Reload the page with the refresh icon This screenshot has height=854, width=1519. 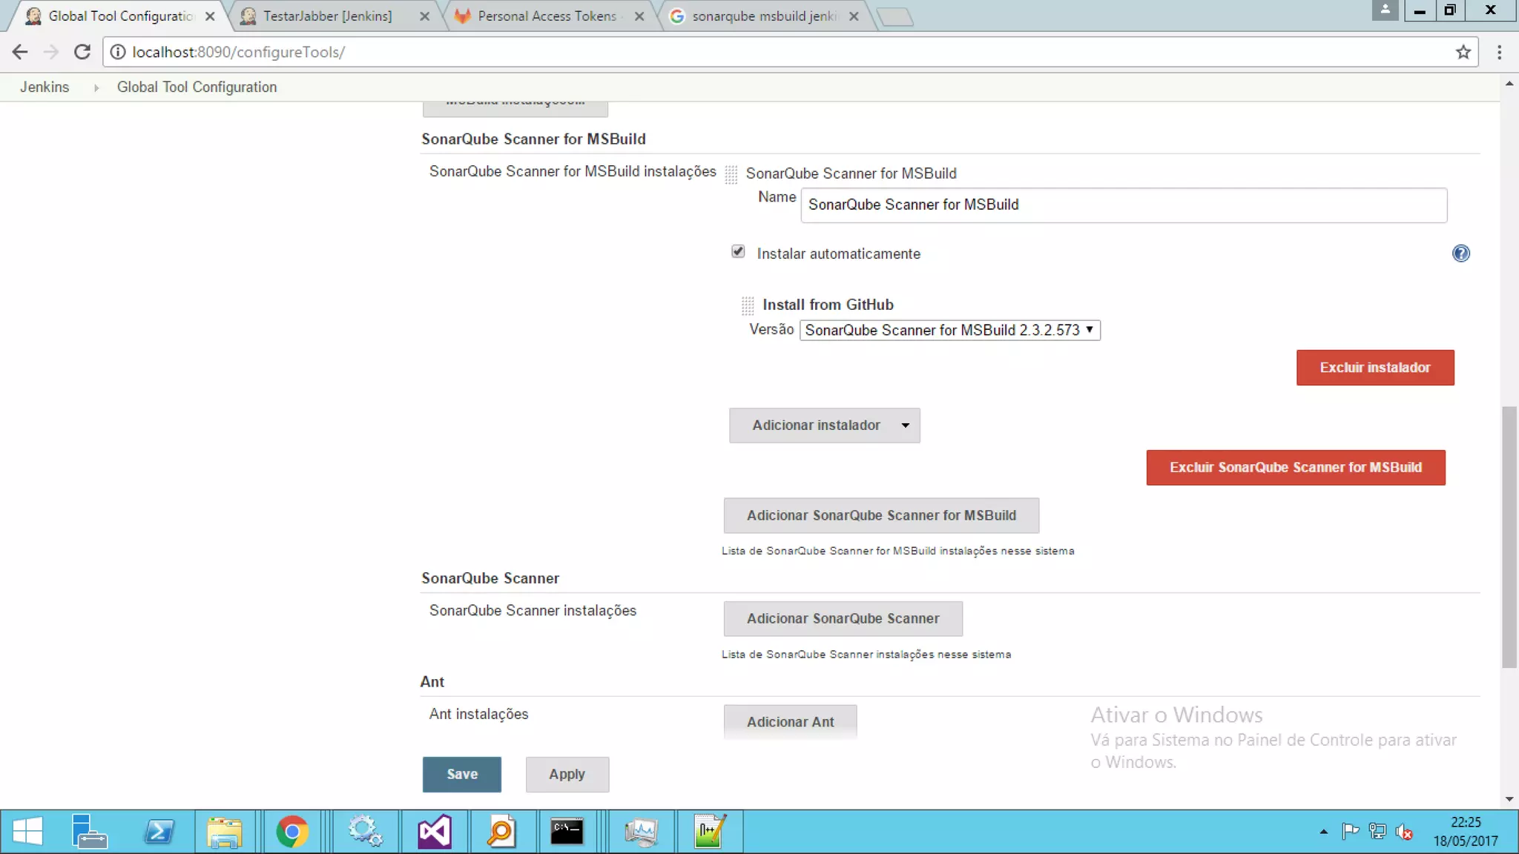82,52
